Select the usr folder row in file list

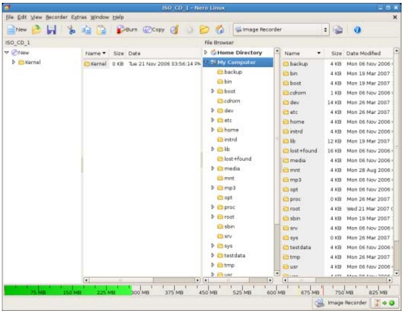[337, 267]
